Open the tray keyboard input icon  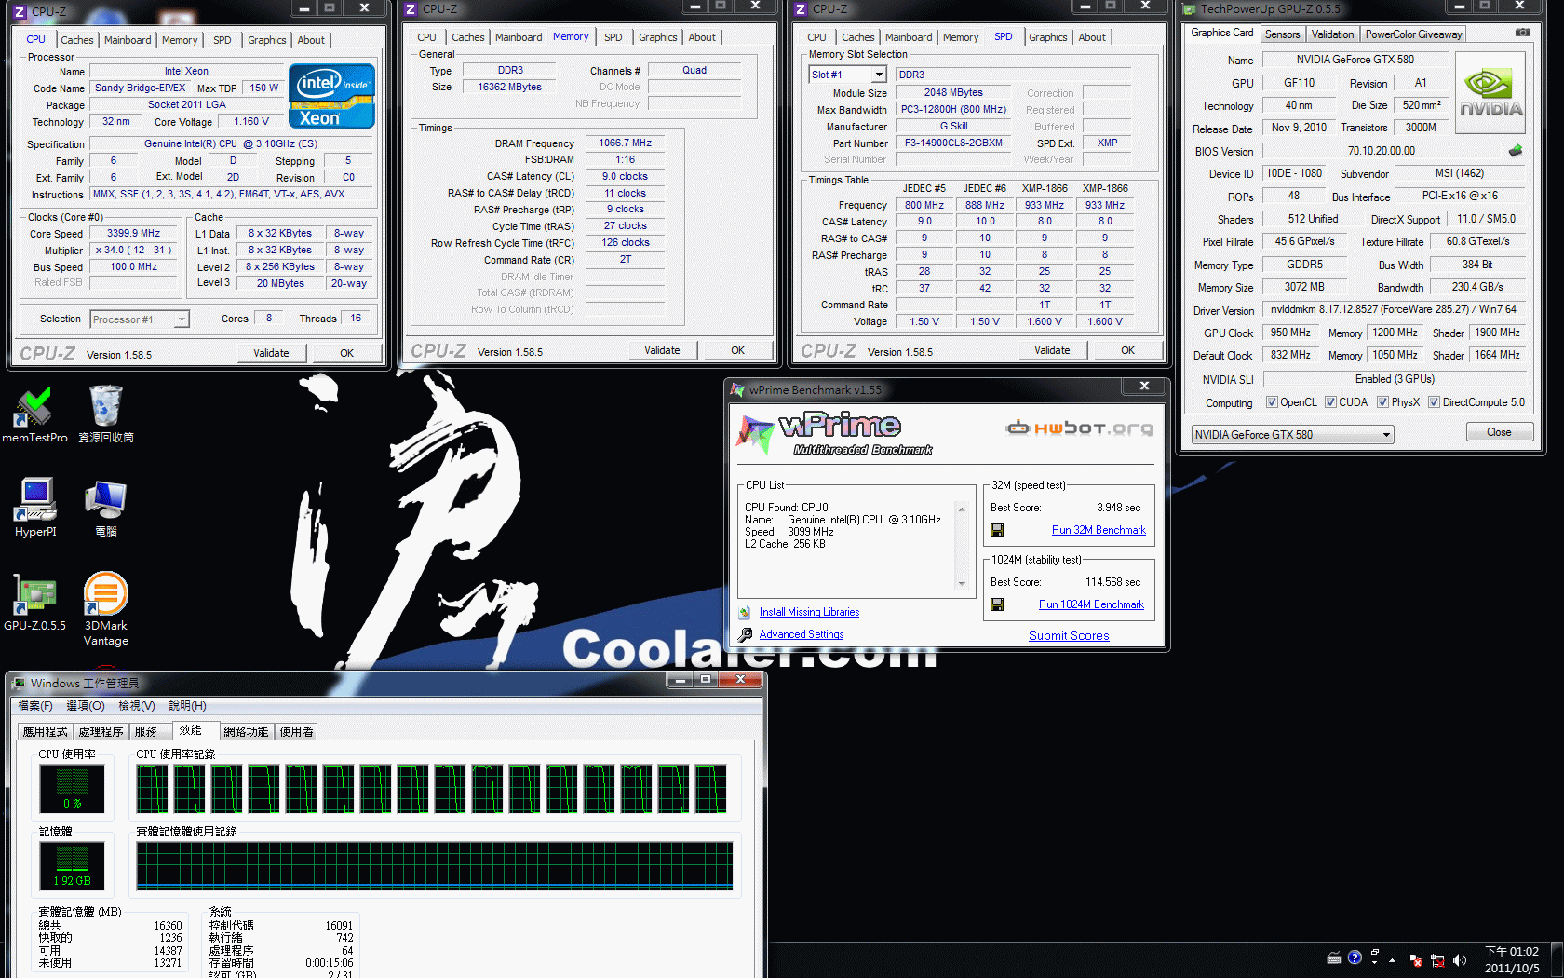tap(1334, 958)
